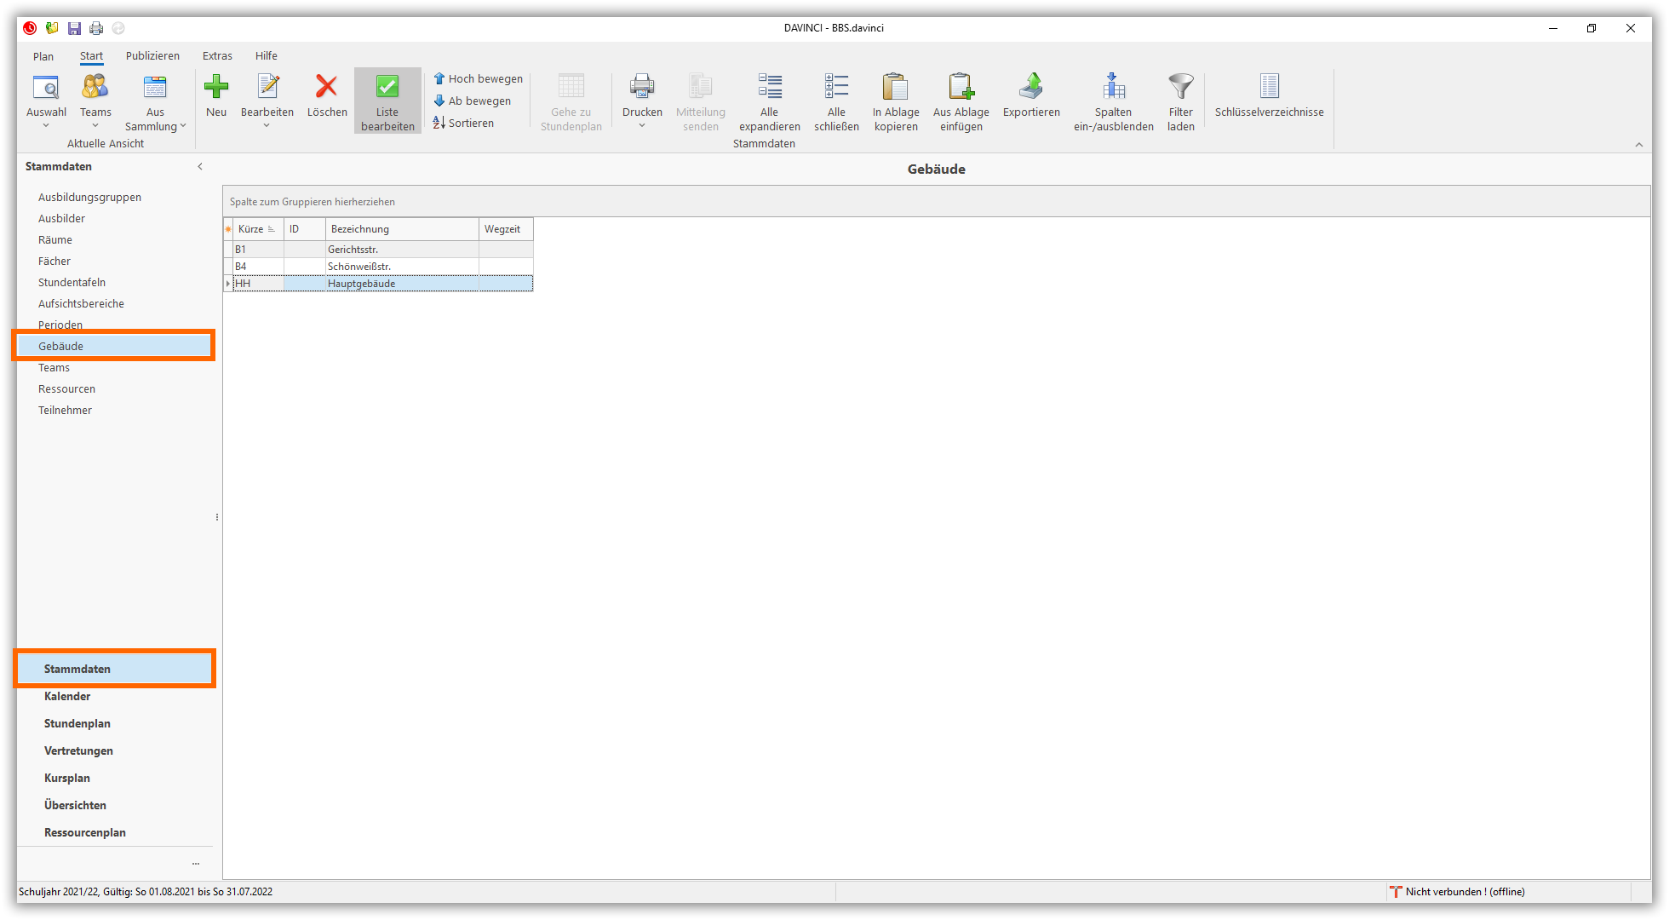Open Schlüsselverzeichnisse from the ribbon
Image resolution: width=1669 pixels, height=920 pixels.
[1269, 95]
